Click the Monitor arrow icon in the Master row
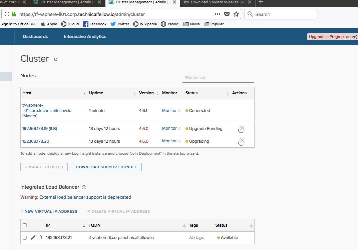 pyautogui.click(x=180, y=111)
